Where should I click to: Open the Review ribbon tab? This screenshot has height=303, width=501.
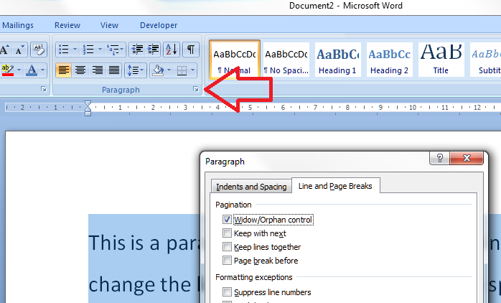(x=67, y=25)
